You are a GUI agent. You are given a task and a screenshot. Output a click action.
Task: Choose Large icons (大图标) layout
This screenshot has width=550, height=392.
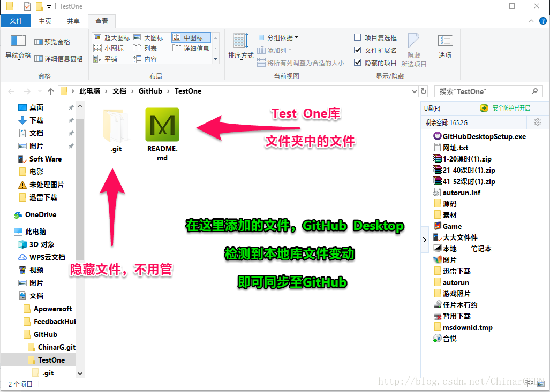149,37
